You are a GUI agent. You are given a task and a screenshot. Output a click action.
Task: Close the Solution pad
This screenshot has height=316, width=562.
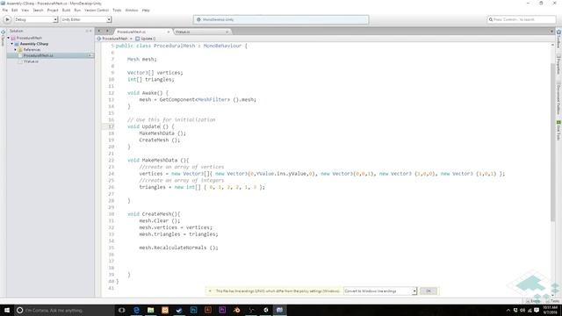(x=90, y=32)
